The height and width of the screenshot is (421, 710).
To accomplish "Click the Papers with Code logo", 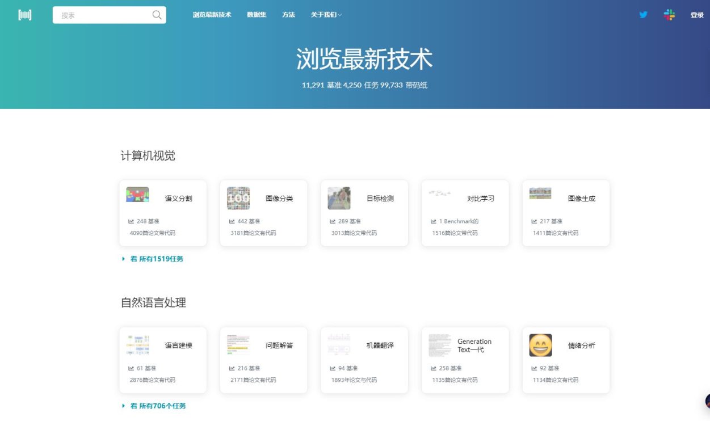I will pos(24,14).
